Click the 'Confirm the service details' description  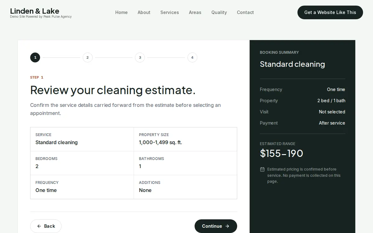point(126,109)
